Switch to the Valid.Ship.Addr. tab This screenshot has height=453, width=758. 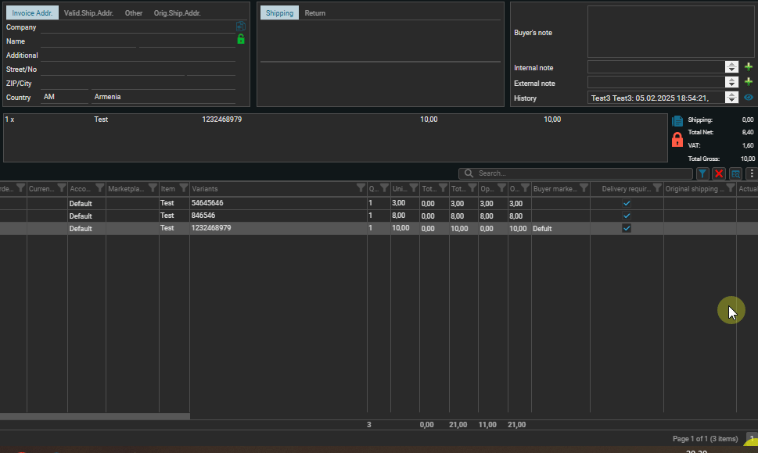[88, 13]
